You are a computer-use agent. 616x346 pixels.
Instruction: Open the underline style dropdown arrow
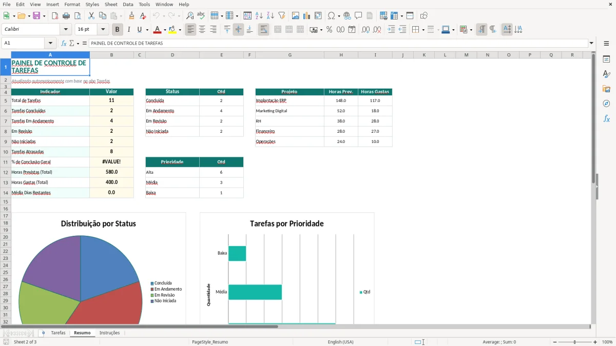point(147,30)
